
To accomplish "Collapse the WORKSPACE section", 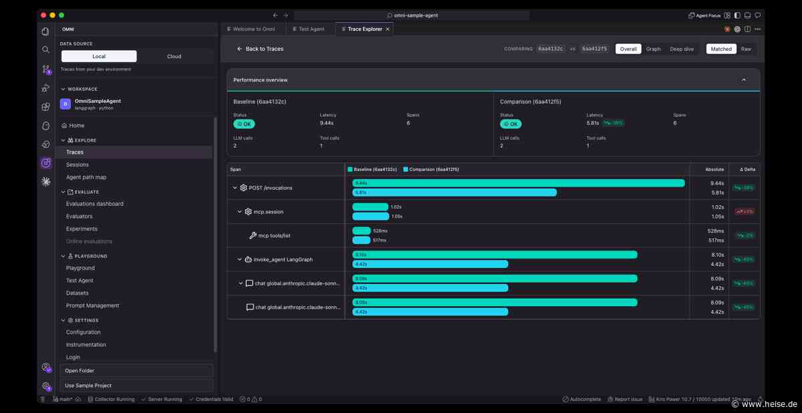I will tap(63, 89).
